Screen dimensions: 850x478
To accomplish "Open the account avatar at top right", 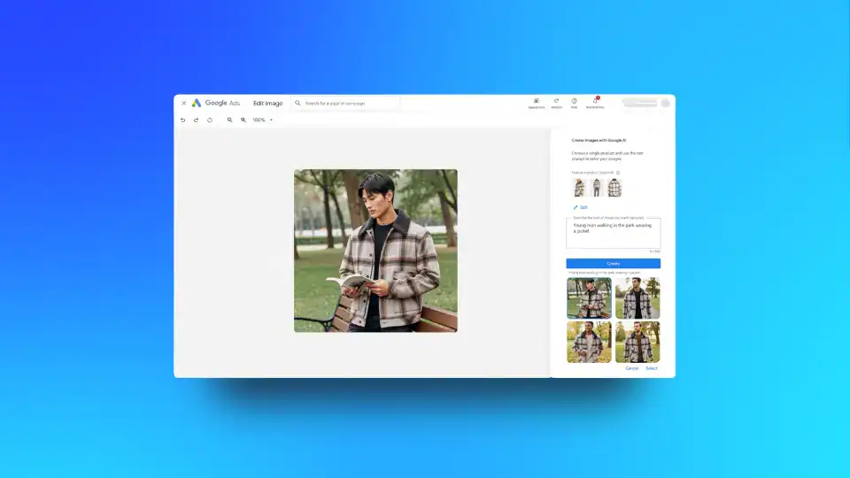I will pos(665,103).
